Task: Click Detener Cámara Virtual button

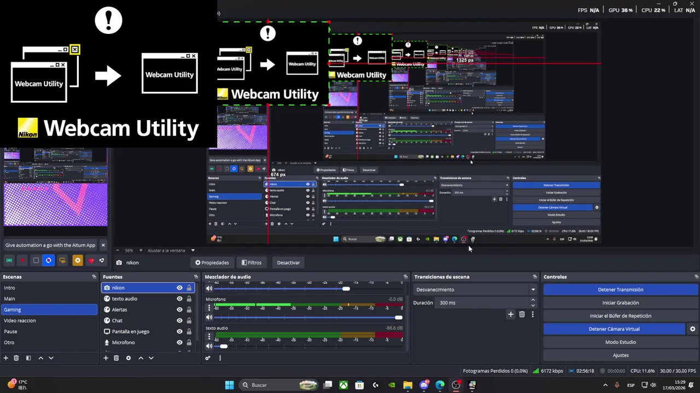Action: (x=614, y=329)
